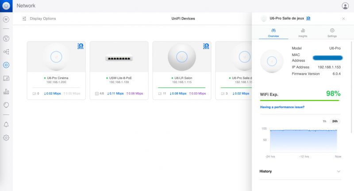
Task: Switch to the Insights tab
Action: (303, 33)
